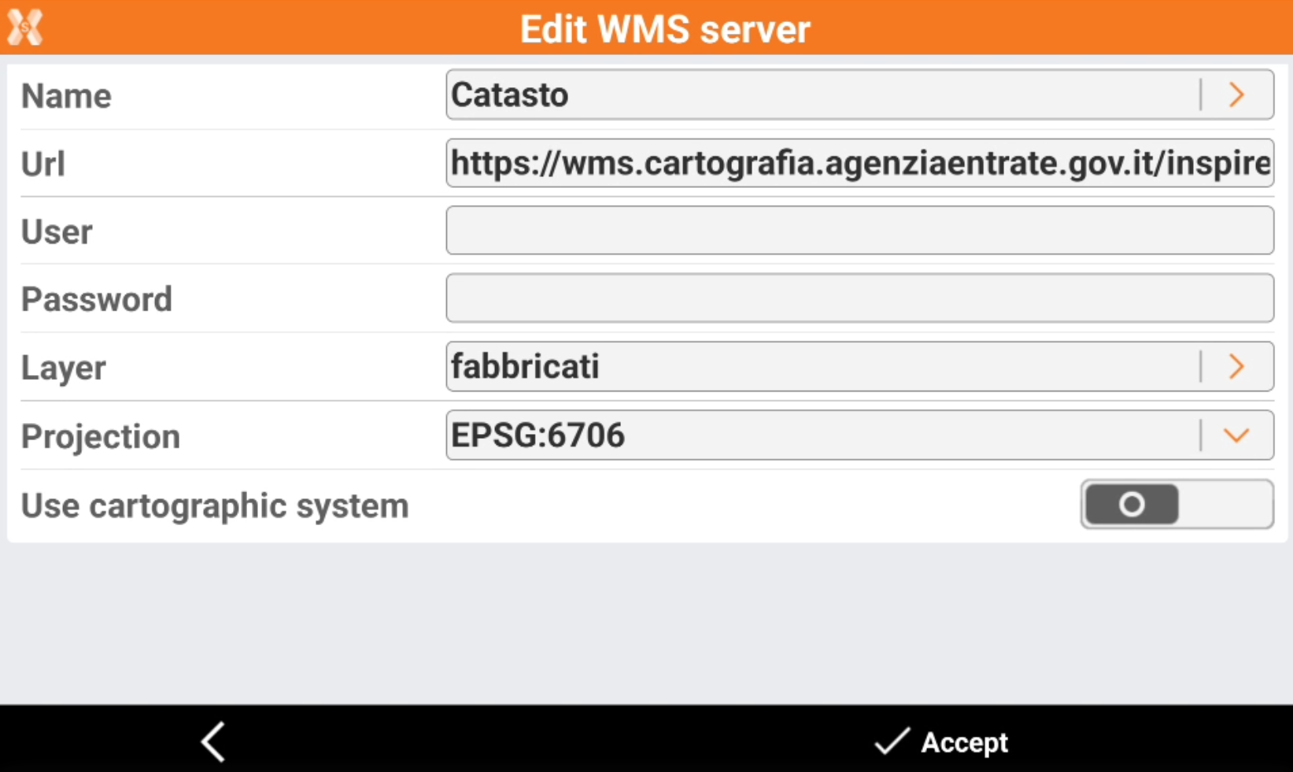1293x772 pixels.
Task: Click the X app logo icon
Action: tap(25, 28)
